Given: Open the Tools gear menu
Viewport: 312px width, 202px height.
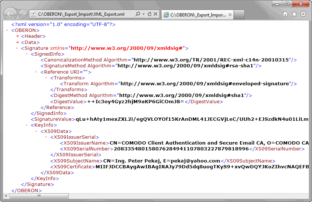Looking at the screenshot, I should 303,14.
